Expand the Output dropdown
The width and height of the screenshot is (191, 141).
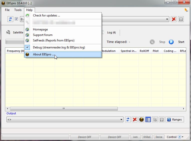(121, 120)
